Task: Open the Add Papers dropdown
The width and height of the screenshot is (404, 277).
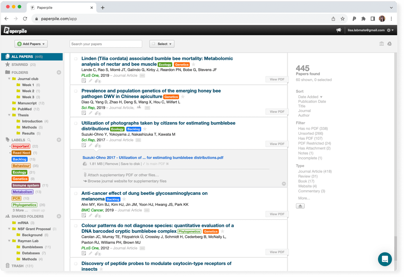Action: pos(31,43)
